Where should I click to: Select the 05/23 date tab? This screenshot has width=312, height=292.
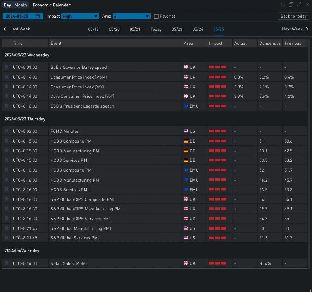click(177, 29)
